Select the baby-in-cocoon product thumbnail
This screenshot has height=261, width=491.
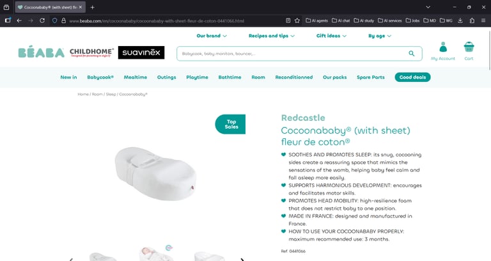[x=155, y=253]
